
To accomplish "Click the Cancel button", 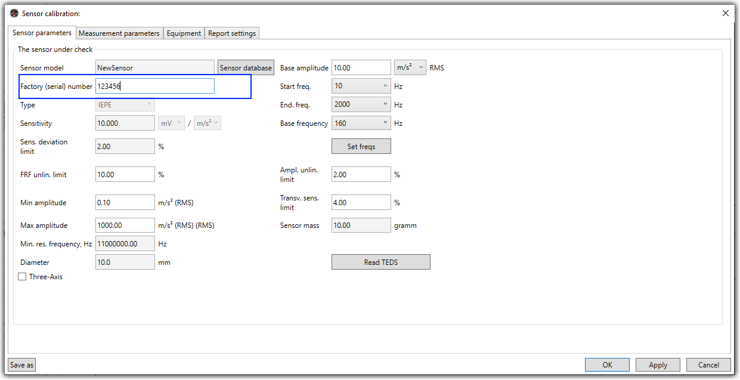I will 708,364.
